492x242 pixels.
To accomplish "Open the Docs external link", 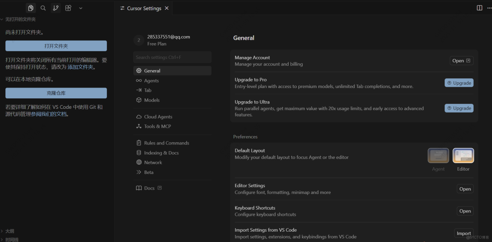I will (x=149, y=188).
